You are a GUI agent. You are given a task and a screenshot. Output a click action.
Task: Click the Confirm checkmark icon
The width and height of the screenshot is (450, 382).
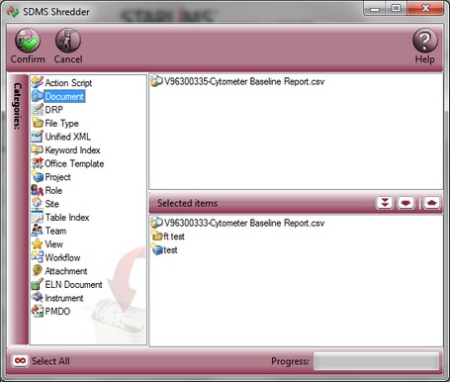tap(28, 41)
